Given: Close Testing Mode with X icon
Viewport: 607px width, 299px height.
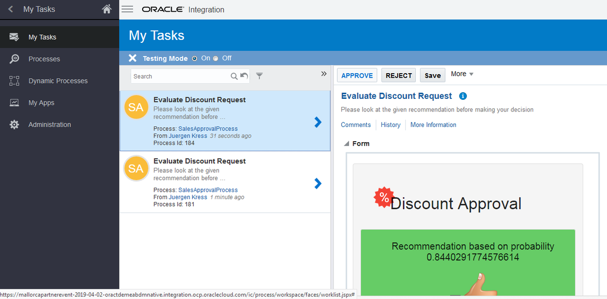Looking at the screenshot, I should click(x=133, y=58).
